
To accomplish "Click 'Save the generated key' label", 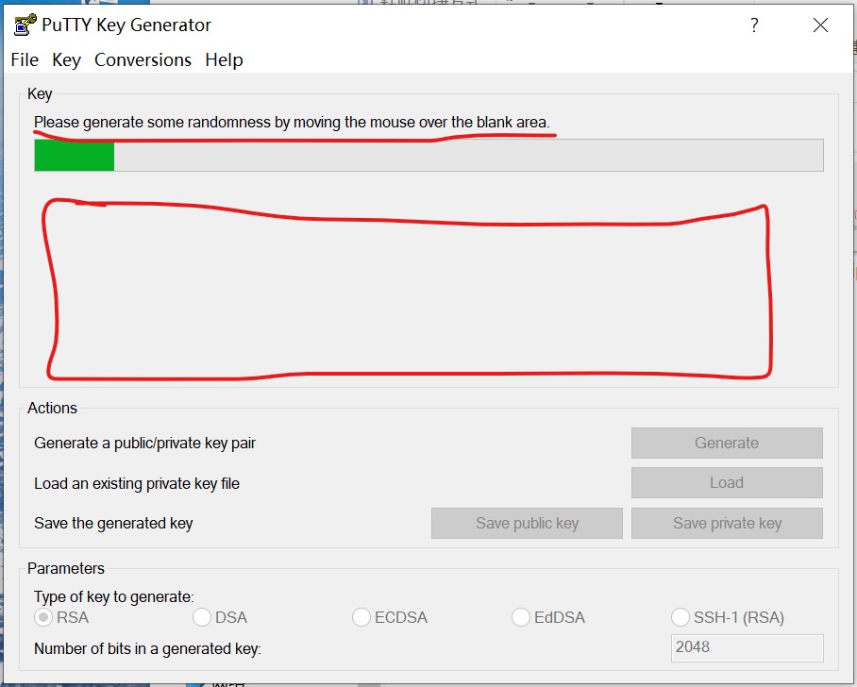I will [x=113, y=523].
